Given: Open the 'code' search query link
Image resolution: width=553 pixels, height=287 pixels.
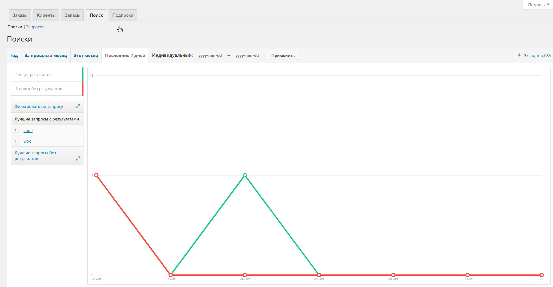Looking at the screenshot, I should pyautogui.click(x=28, y=131).
